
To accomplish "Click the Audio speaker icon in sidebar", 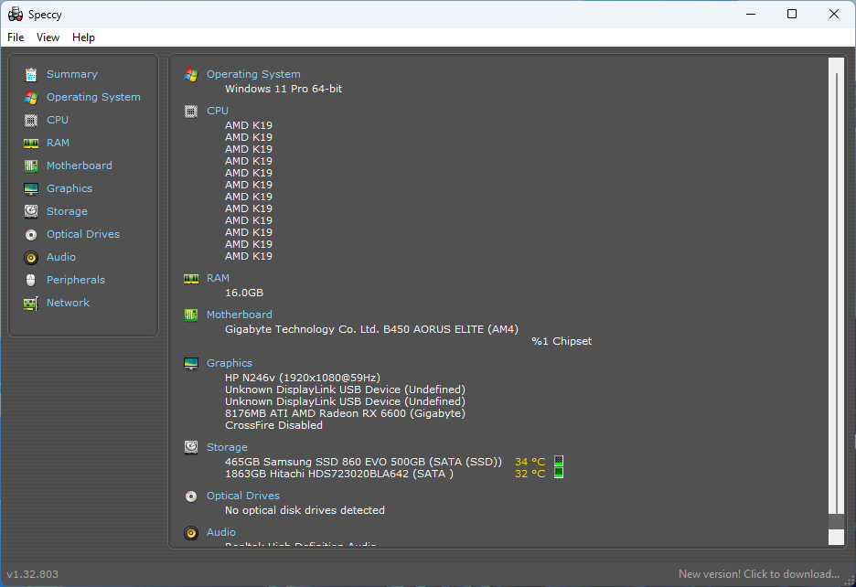I will pos(31,257).
